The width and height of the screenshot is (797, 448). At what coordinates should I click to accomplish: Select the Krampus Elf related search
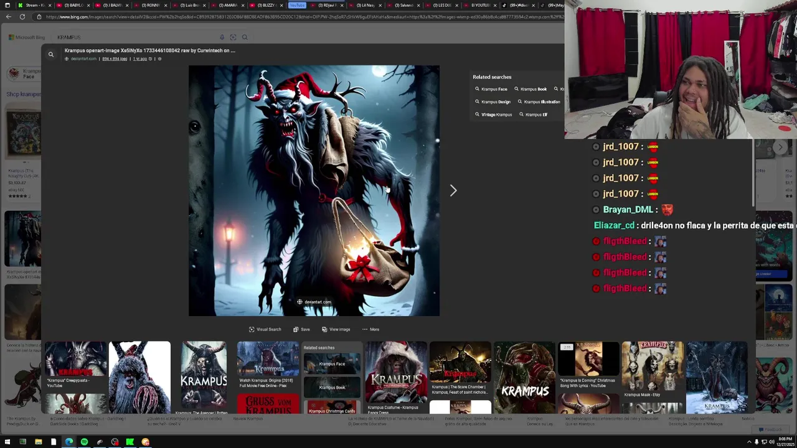click(534, 114)
